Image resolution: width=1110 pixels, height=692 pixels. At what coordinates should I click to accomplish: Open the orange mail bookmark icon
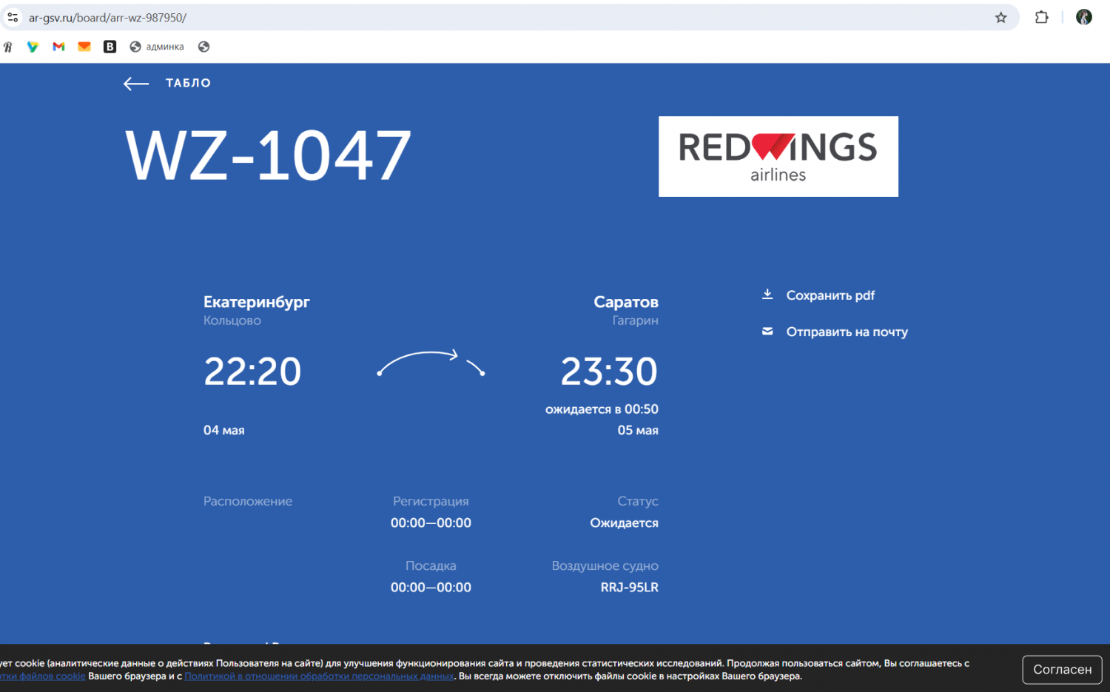point(84,47)
